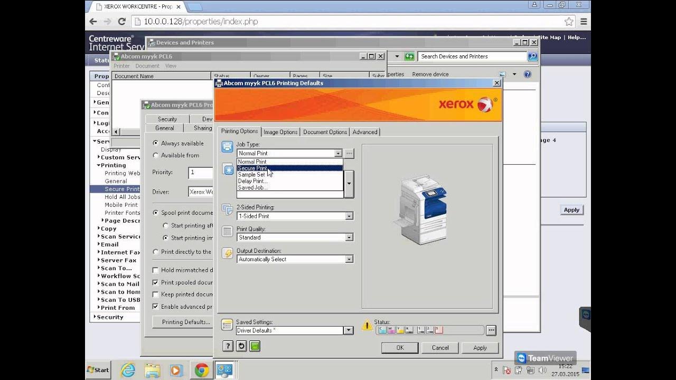676x380 pixels.
Task: Expand Workflow Scanning sidebar node
Action: (x=99, y=276)
